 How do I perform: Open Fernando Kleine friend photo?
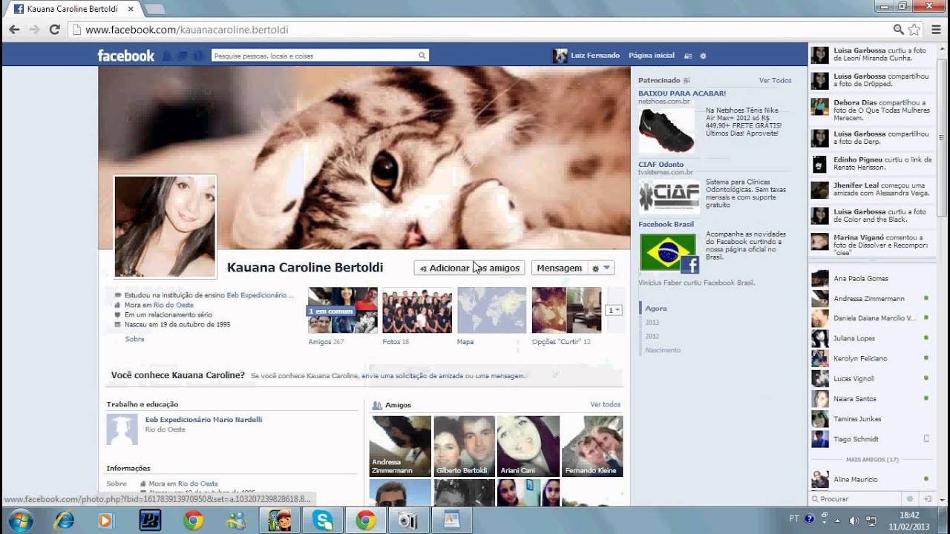pyautogui.click(x=592, y=446)
